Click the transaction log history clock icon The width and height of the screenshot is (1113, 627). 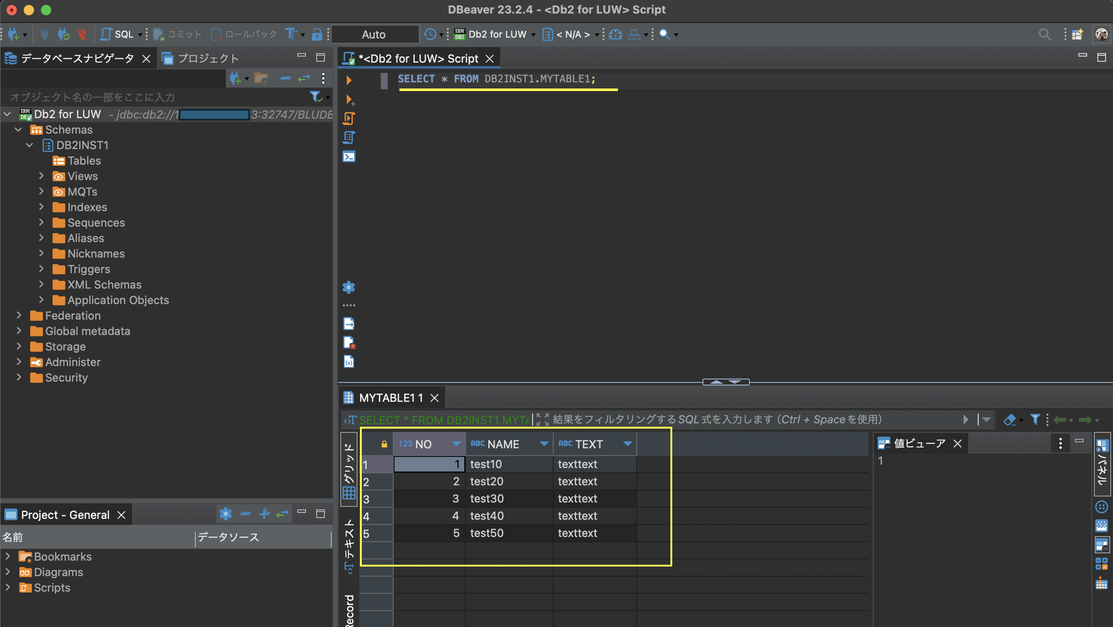tap(430, 34)
